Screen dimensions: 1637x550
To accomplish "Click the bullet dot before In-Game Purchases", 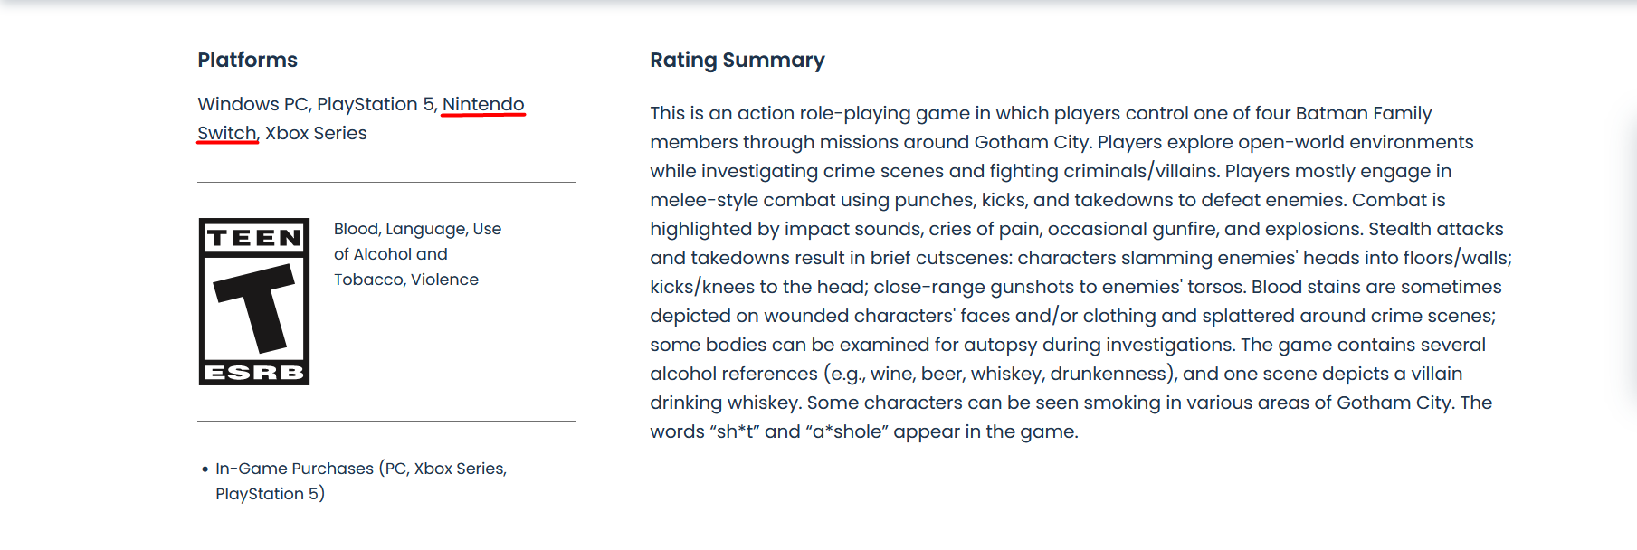I will pyautogui.click(x=205, y=469).
